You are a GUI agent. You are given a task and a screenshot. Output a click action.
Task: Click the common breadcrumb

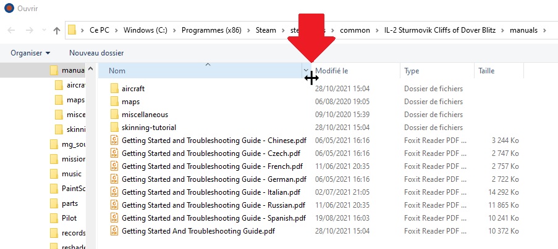pos(355,30)
